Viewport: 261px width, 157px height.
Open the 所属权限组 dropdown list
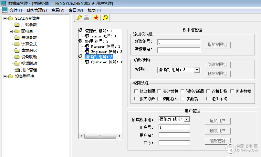tap(187, 119)
